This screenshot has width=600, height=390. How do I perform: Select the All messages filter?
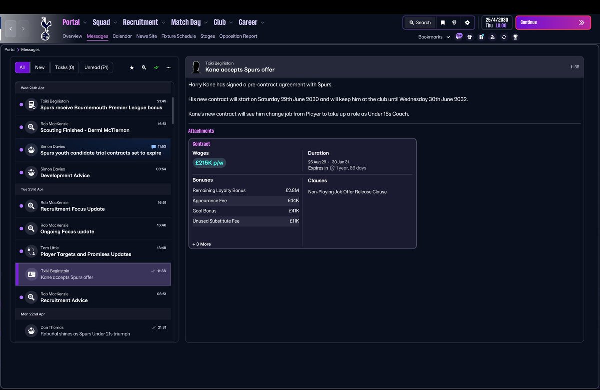coord(22,67)
